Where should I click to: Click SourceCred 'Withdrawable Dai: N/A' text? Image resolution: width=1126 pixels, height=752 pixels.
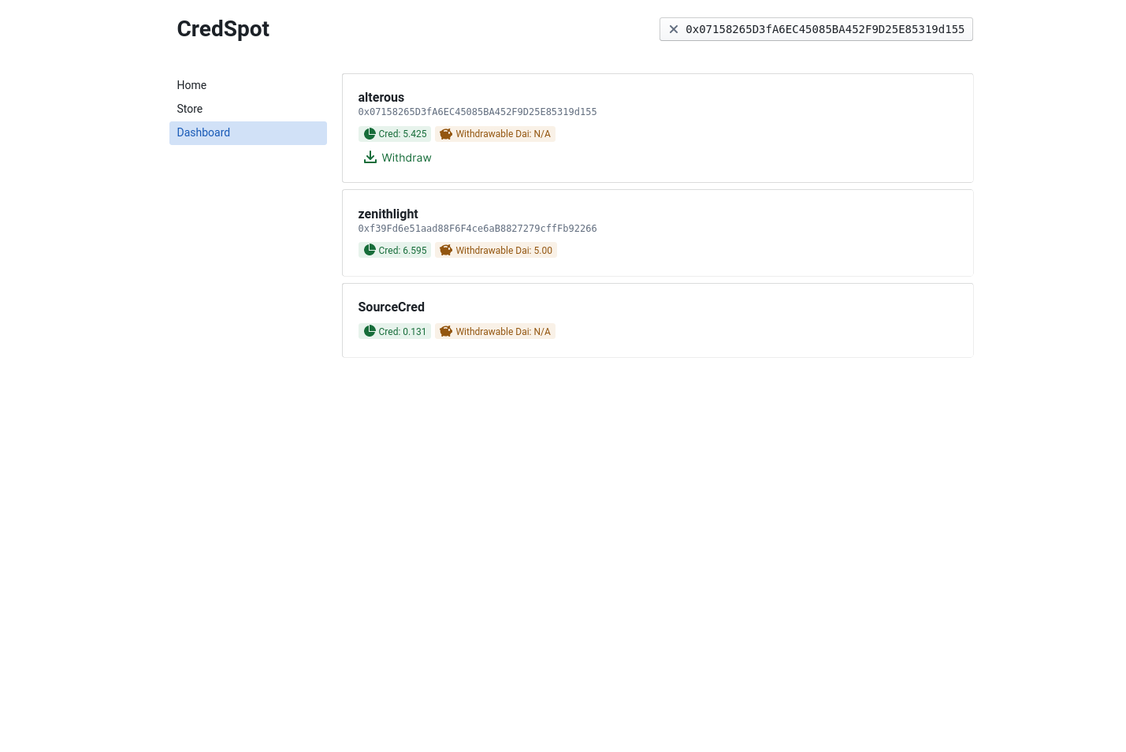tap(504, 332)
